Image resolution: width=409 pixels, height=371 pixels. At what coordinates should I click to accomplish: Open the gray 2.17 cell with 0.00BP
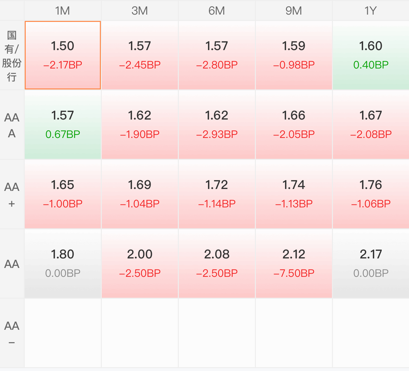(371, 264)
